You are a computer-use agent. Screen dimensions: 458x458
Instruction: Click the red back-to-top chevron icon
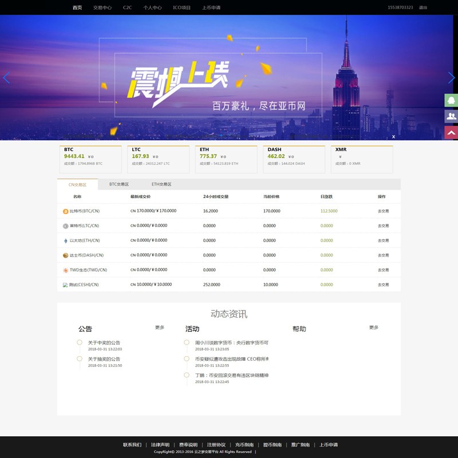tap(450, 132)
